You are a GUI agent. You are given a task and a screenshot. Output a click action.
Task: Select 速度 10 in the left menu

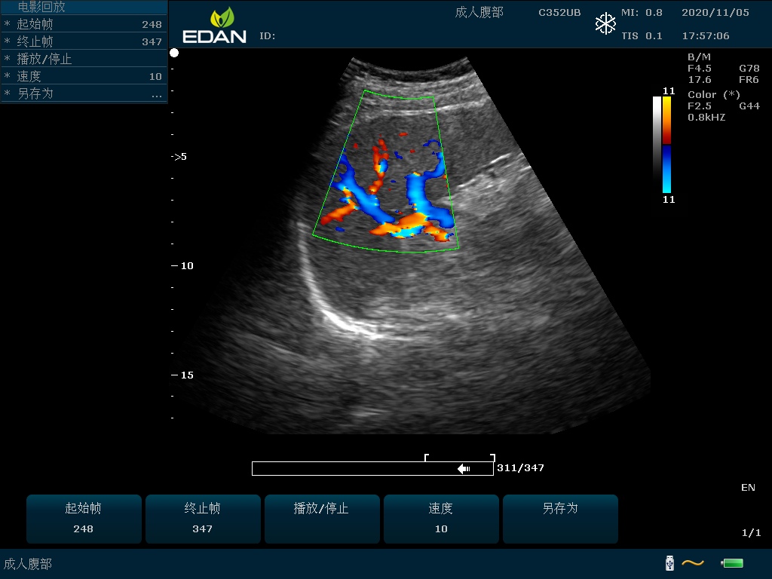point(83,76)
